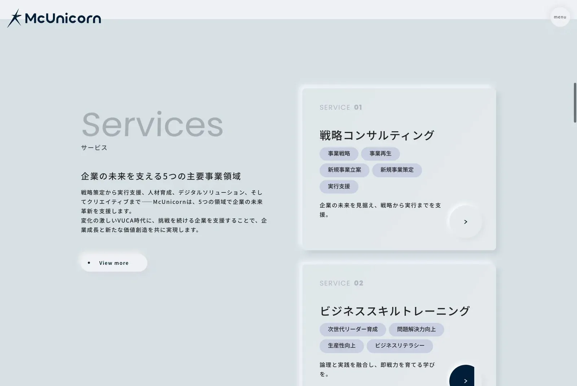The width and height of the screenshot is (577, 386).
Task: Click the page scrollbar thumb
Action: click(x=575, y=103)
